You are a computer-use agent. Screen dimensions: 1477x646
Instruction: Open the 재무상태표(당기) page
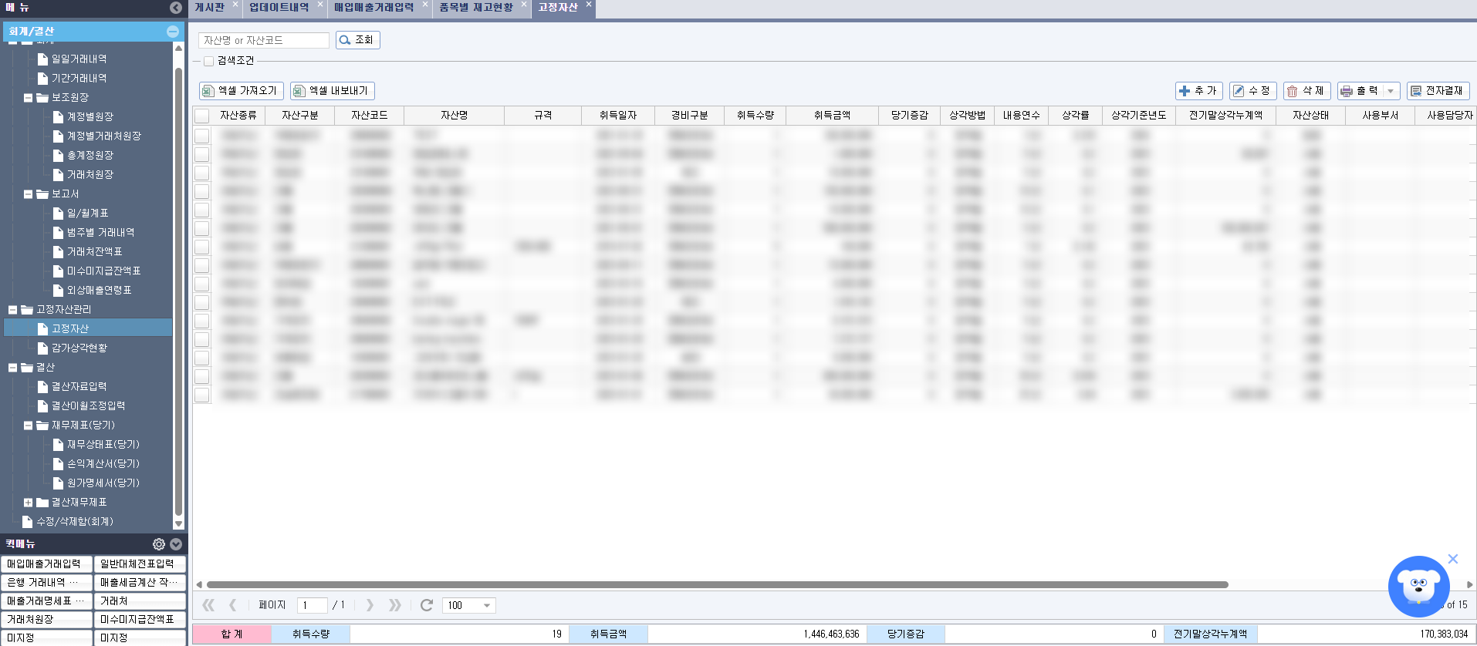tap(103, 445)
